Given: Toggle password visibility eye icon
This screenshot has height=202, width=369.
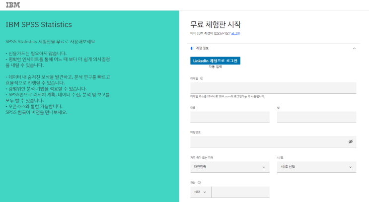Looking at the screenshot, I should [x=351, y=141].
